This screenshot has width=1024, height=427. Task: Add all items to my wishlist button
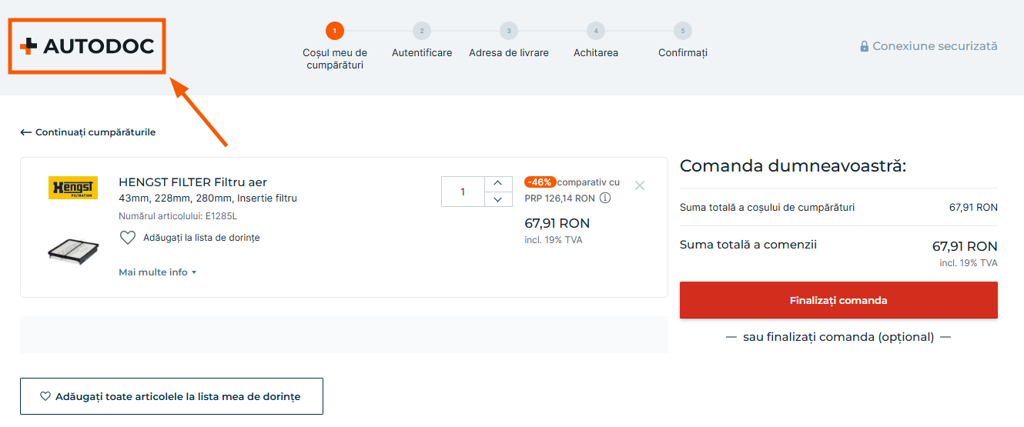(x=171, y=396)
